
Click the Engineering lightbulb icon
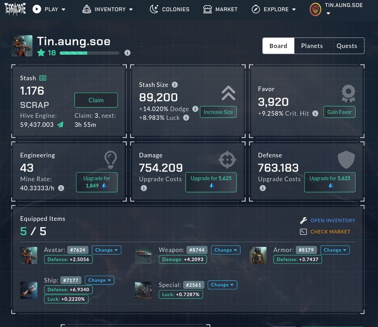tap(111, 160)
